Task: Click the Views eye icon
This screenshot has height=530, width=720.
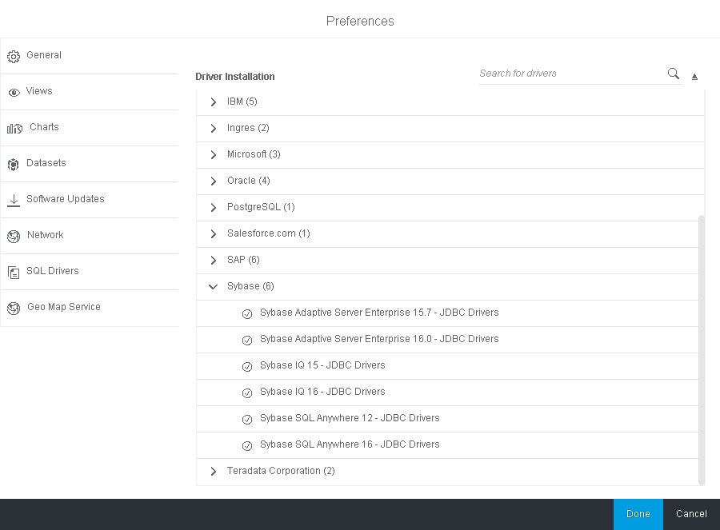Action: 14,93
